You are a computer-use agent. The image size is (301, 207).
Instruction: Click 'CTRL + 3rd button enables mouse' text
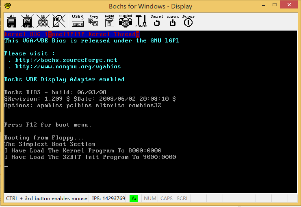tap(47, 199)
